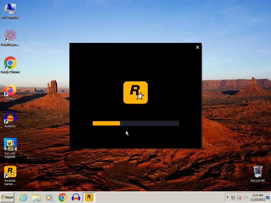Select the Rockstar Games desktop shortcut
The image size is (271, 203).
(10, 176)
